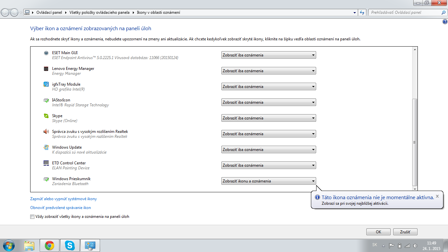Click the 'IAStorIcon' label
448x252 pixels.
coord(61,100)
